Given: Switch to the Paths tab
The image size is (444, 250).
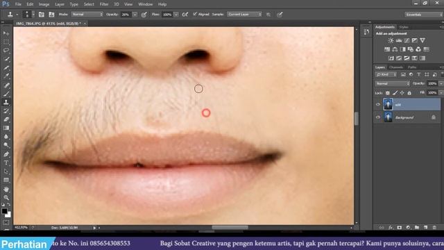Looking at the screenshot, I should (412, 67).
